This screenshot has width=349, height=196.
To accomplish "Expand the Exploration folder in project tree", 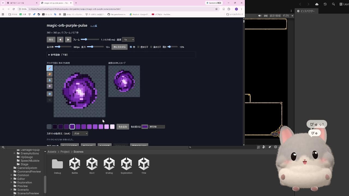I will tap(12, 182).
